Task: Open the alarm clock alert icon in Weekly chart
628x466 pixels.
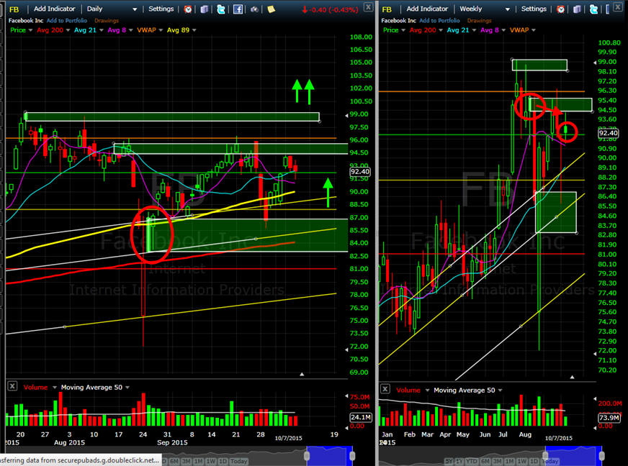Action: point(561,9)
